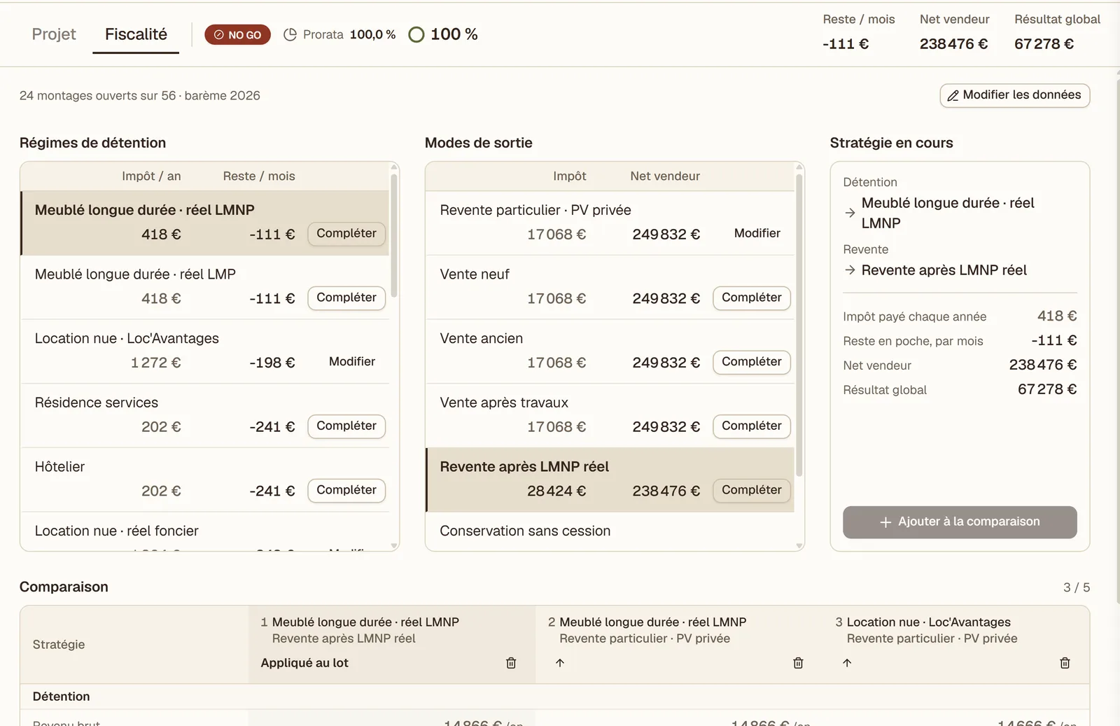This screenshot has width=1120, height=726.
Task: Complete the Hôtelier regime
Action: pyautogui.click(x=346, y=491)
